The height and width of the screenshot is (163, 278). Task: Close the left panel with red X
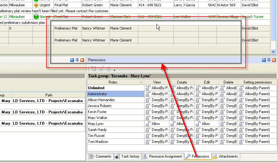pyautogui.click(x=82, y=60)
